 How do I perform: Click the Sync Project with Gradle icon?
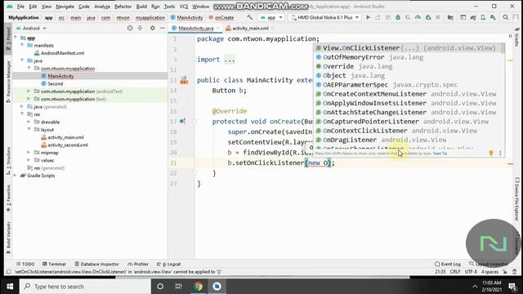473,17
